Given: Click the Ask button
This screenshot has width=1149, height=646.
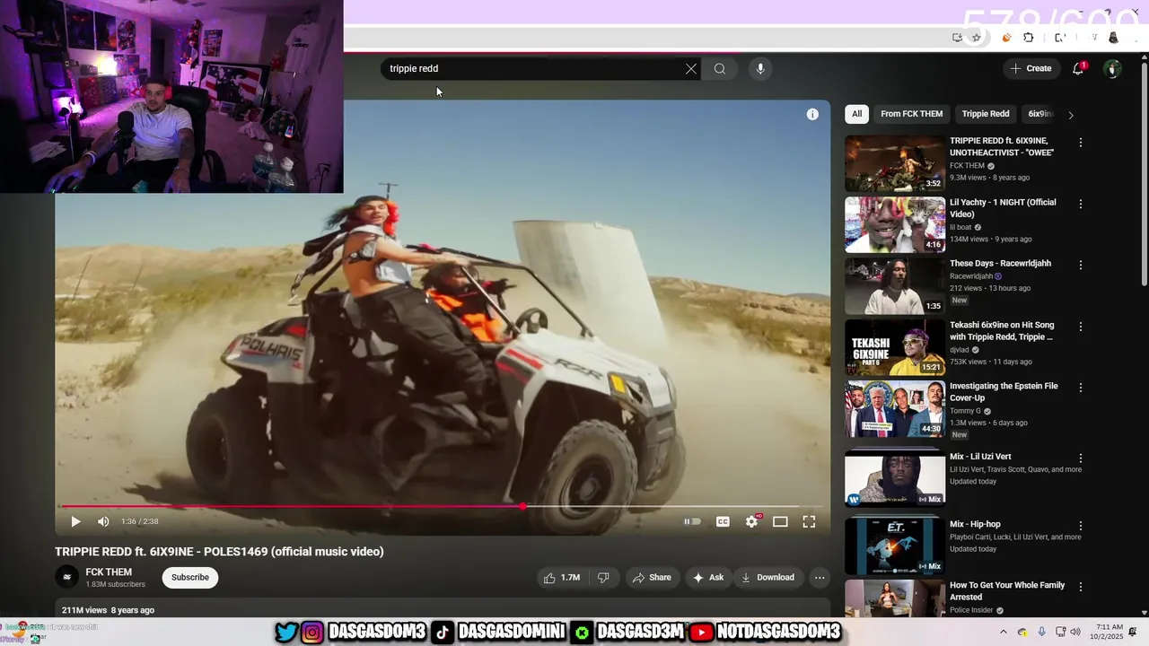Looking at the screenshot, I should 708,578.
